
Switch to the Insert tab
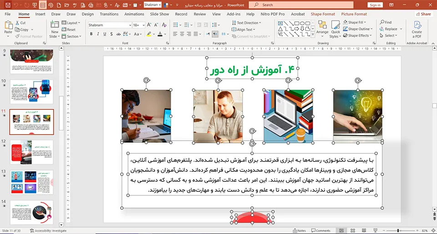(x=40, y=14)
